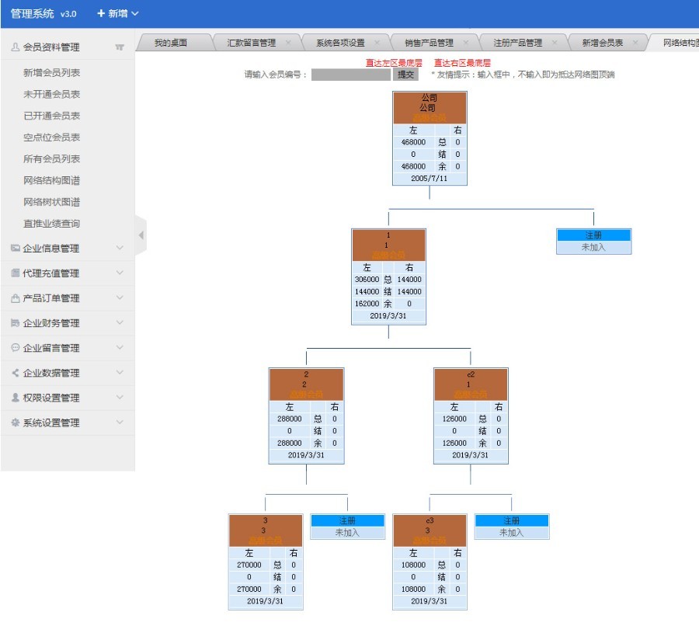699x626 pixels.
Task: Click the 产品订单管理 bag icon
Action: coord(17,297)
